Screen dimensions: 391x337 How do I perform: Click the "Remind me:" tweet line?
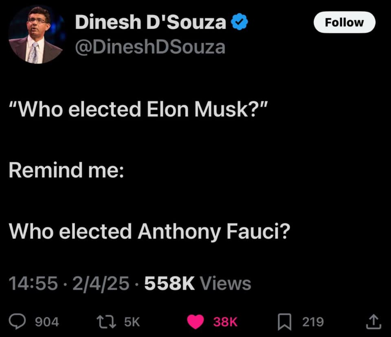coord(66,170)
